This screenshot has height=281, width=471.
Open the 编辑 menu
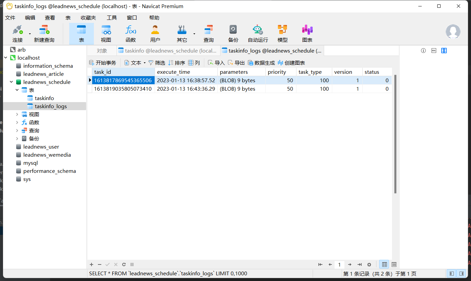(x=30, y=18)
